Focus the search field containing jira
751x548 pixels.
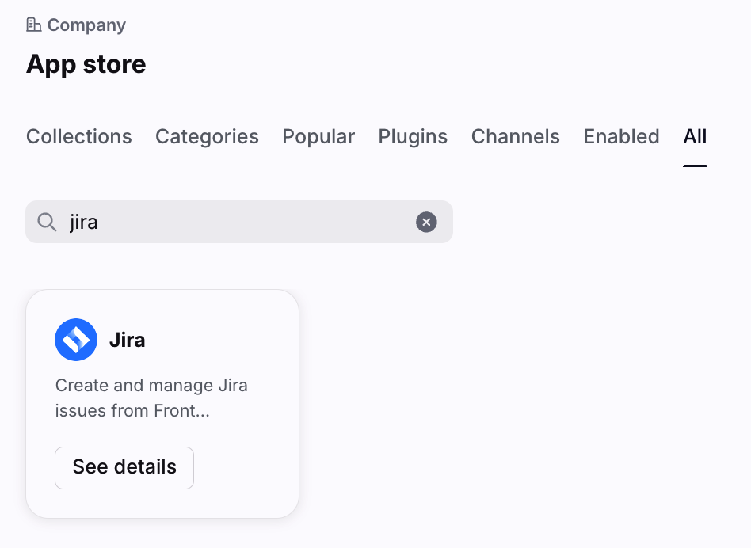(239, 222)
